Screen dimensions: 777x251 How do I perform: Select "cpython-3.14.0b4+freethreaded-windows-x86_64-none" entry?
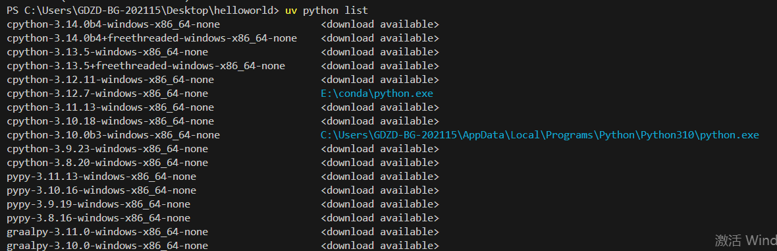coord(152,38)
